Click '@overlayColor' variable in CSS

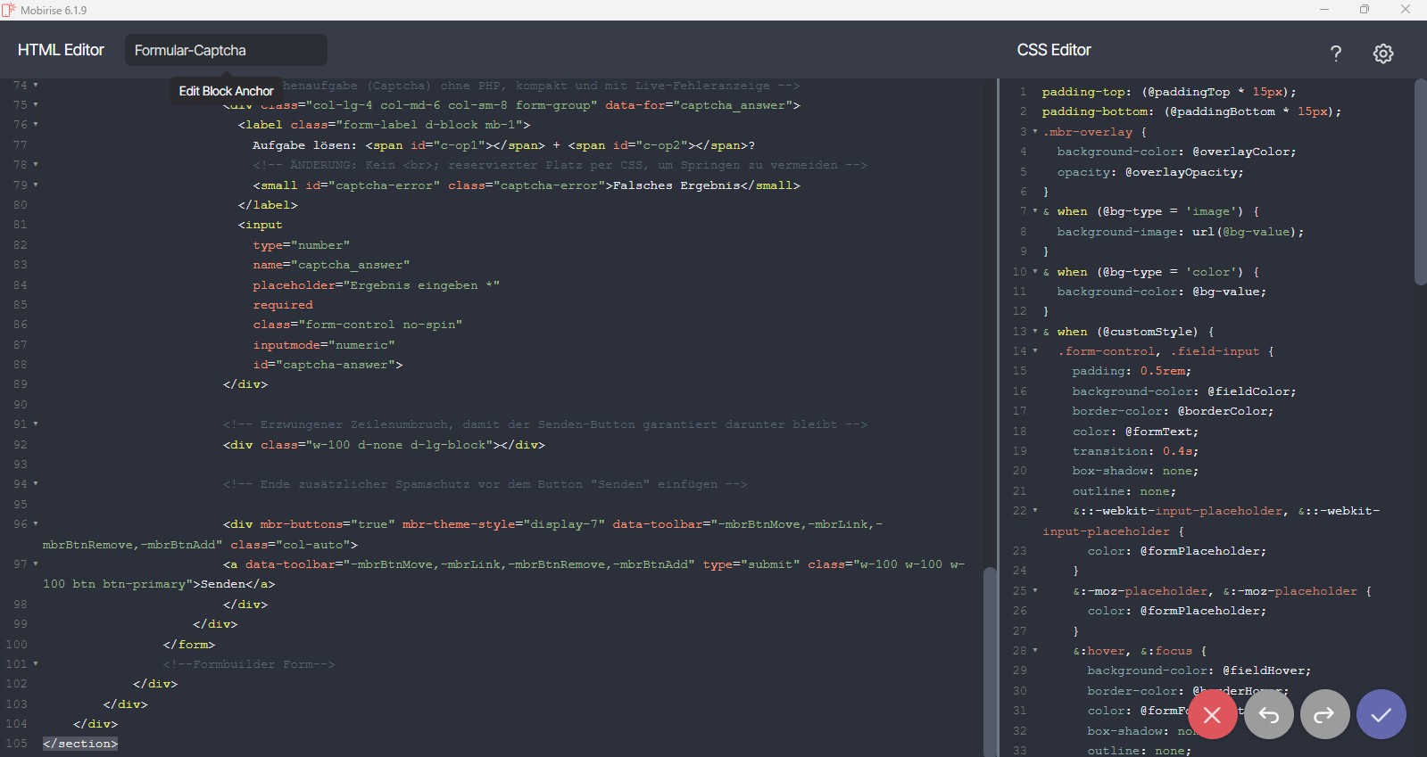(x=1244, y=152)
